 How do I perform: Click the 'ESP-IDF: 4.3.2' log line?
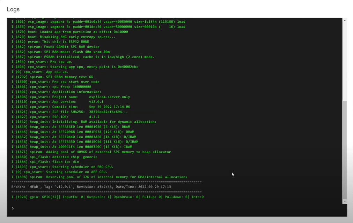[55, 117]
